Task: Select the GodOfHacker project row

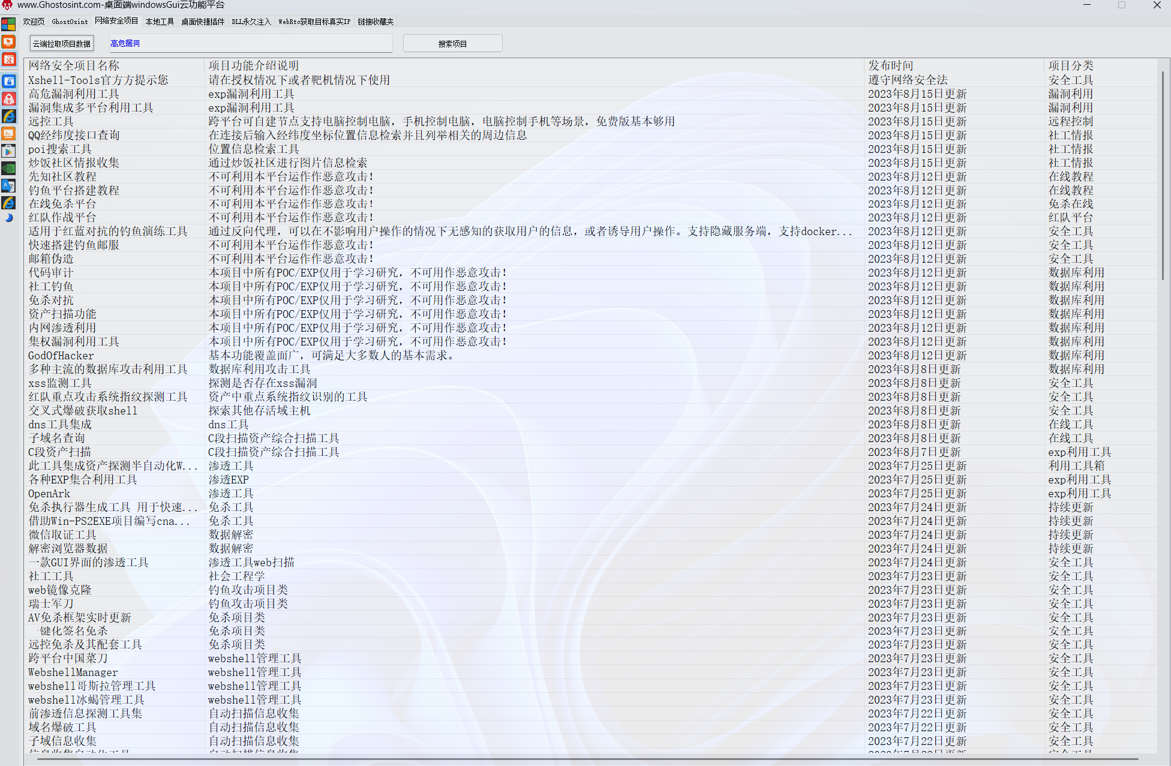Action: pyautogui.click(x=61, y=356)
